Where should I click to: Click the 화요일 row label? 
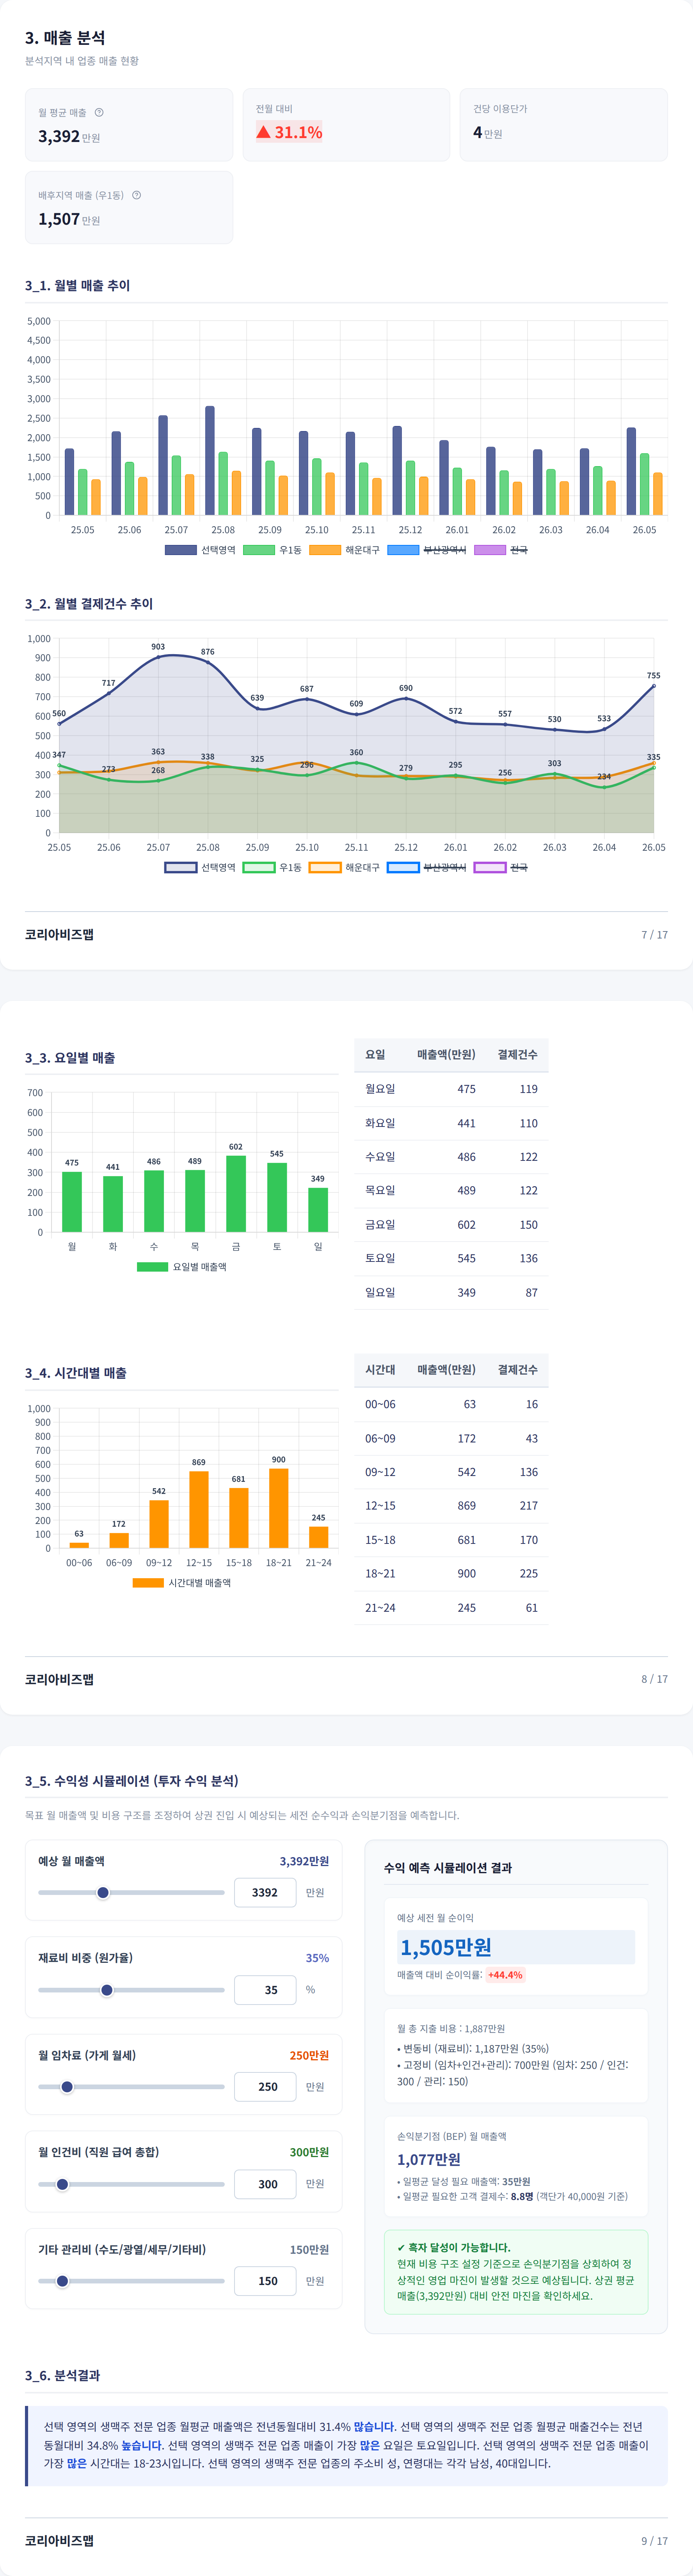(380, 1123)
